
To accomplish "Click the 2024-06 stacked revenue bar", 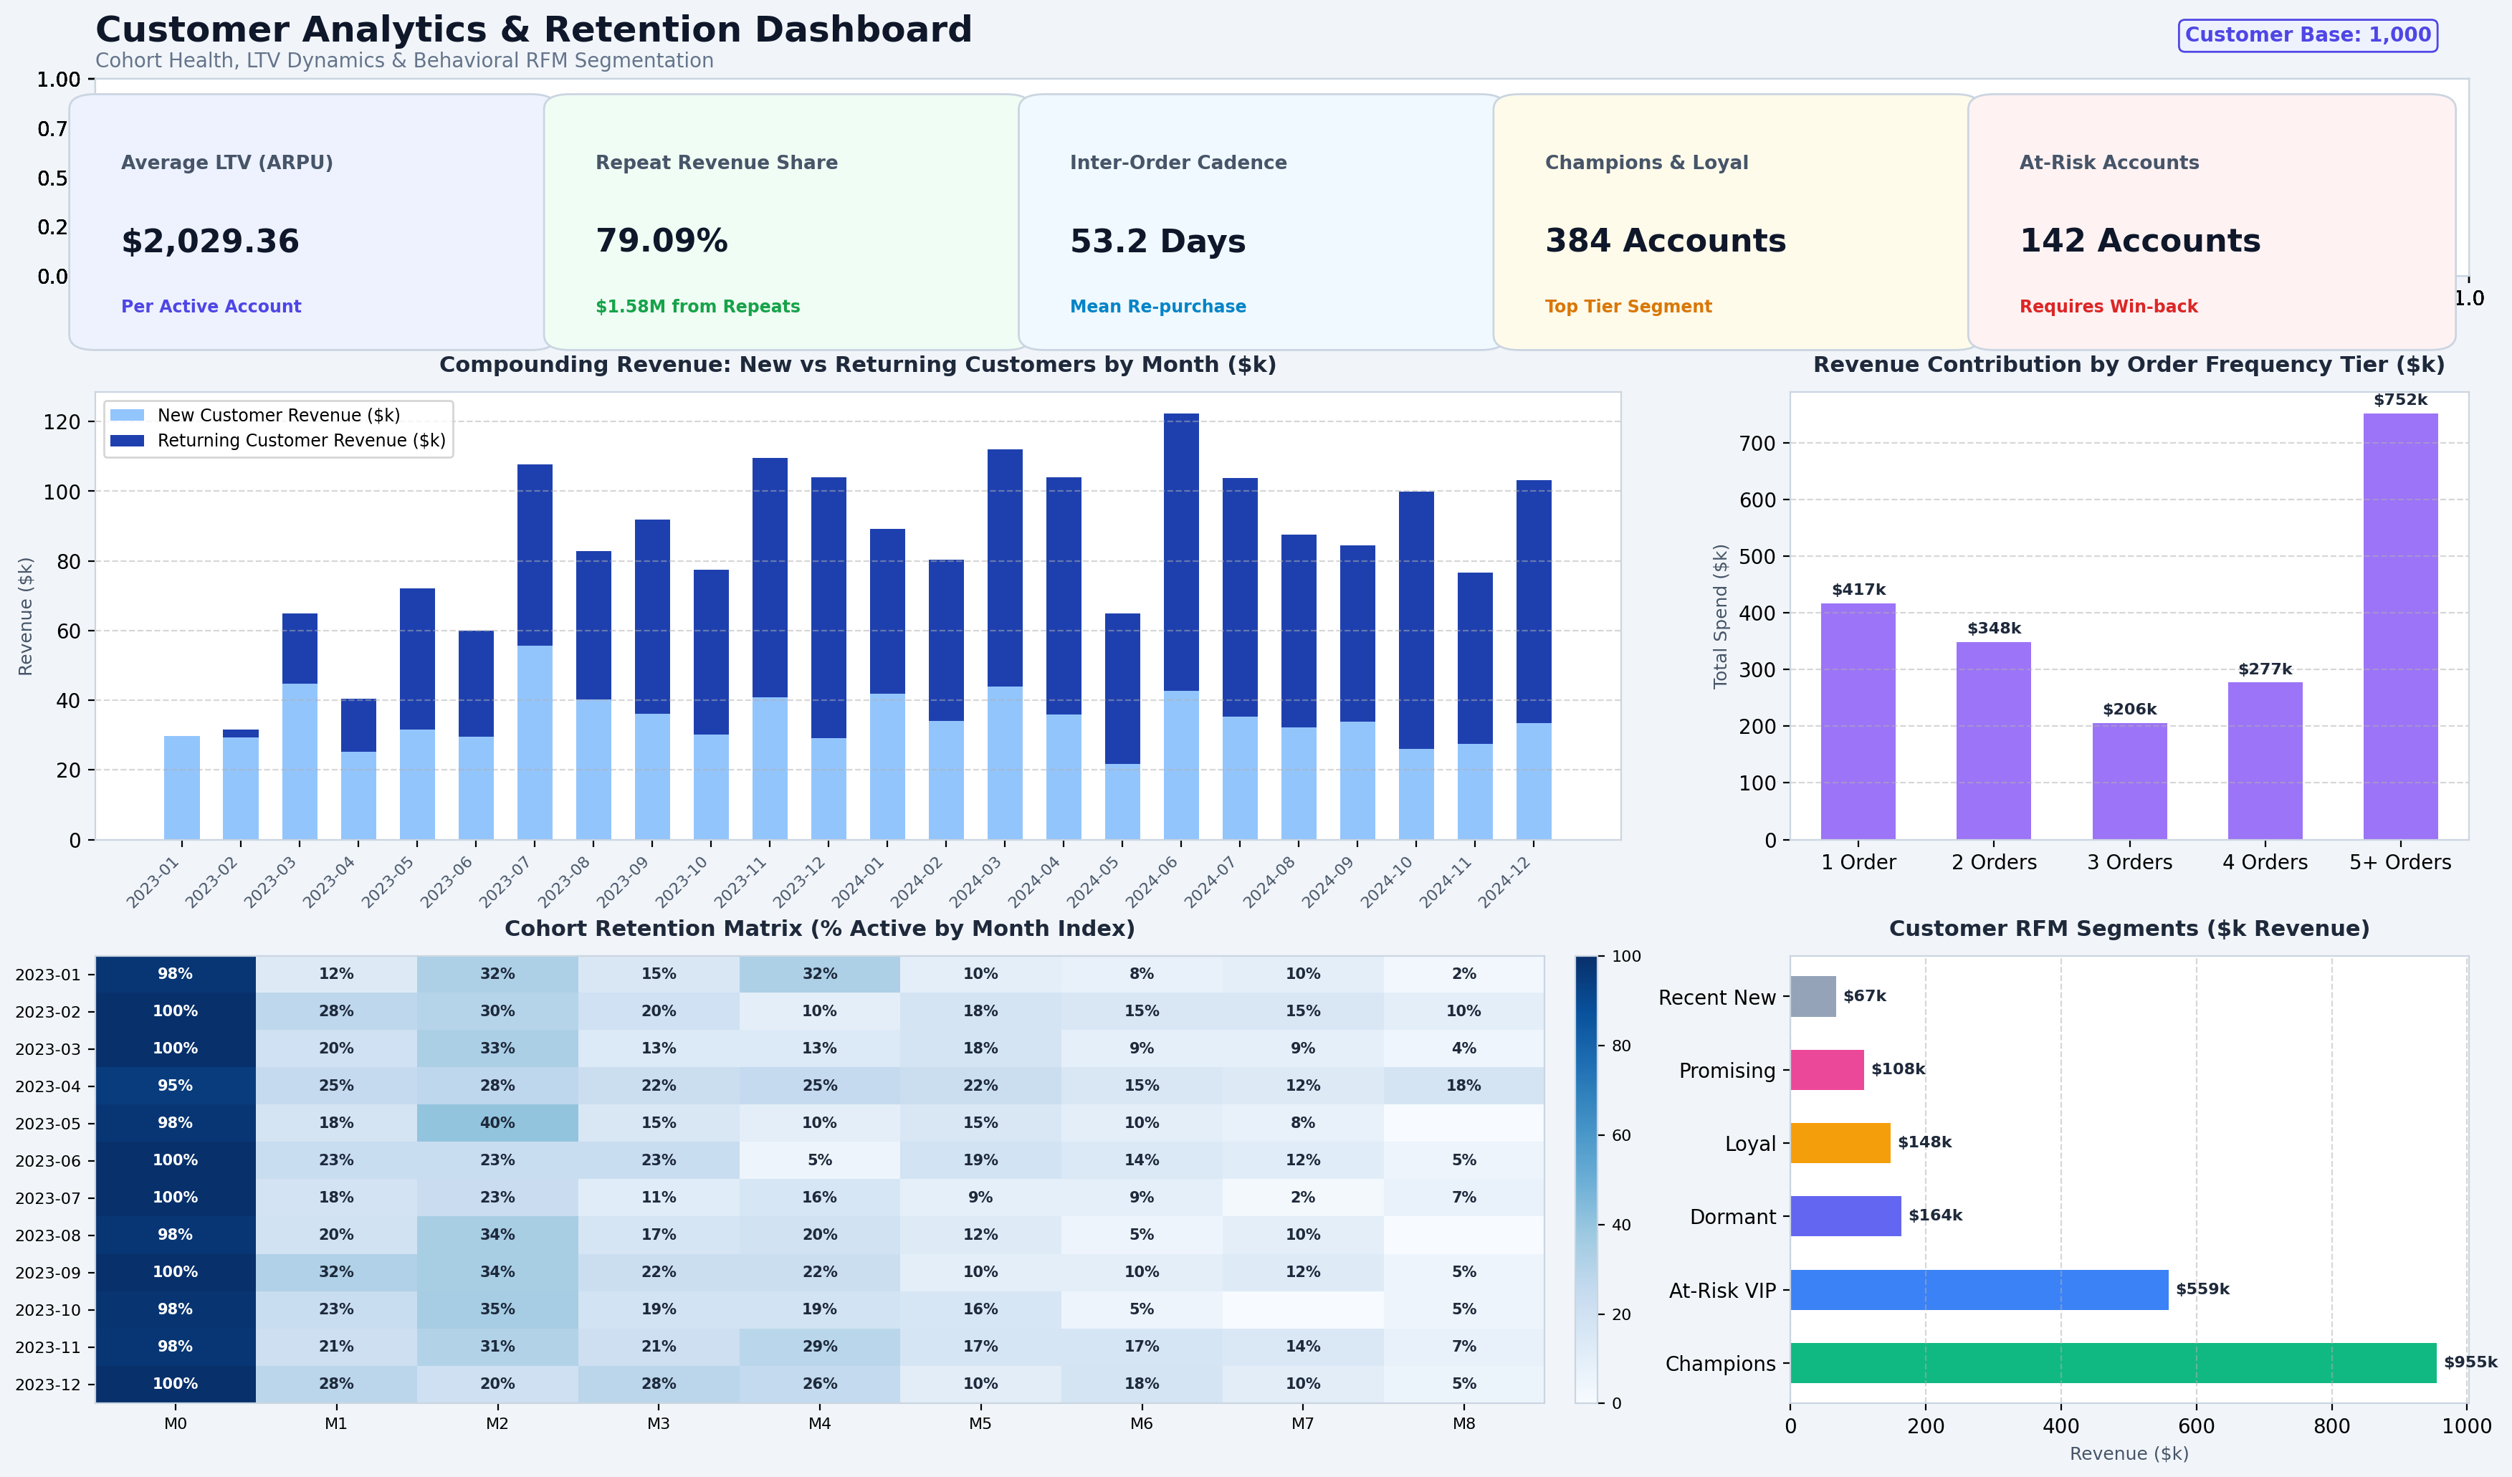I will (x=1181, y=626).
